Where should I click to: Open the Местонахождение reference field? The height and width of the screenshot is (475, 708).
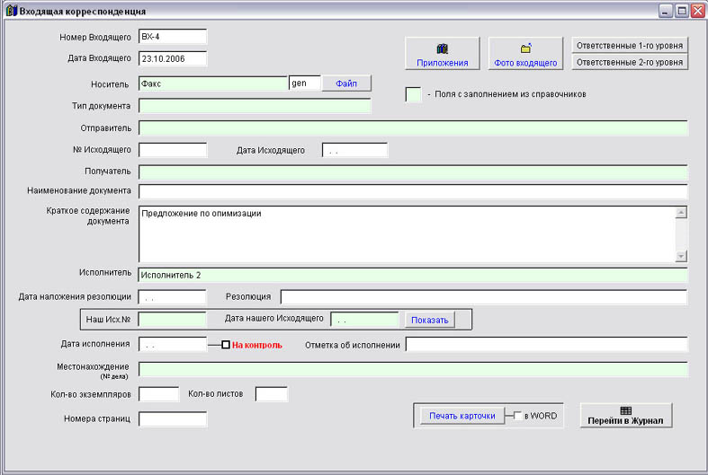tap(413, 369)
